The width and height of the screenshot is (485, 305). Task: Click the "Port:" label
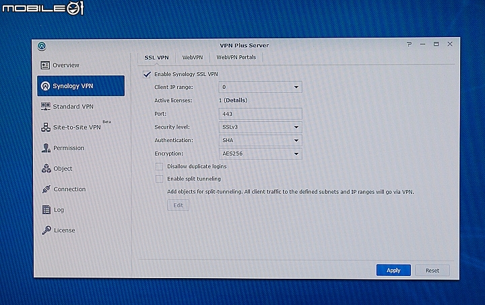(160, 114)
